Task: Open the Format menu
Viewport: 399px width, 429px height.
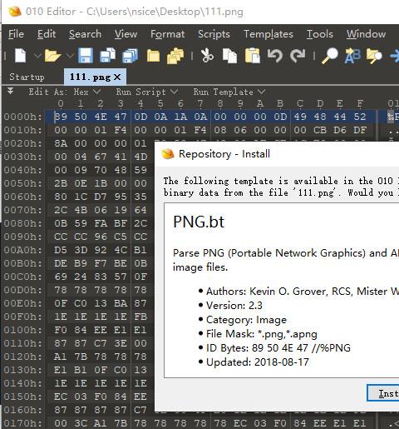Action: 167,34
